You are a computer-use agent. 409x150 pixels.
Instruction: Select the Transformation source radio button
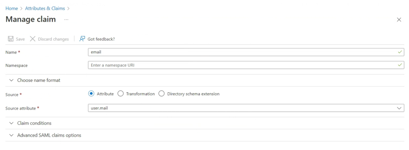pos(120,94)
